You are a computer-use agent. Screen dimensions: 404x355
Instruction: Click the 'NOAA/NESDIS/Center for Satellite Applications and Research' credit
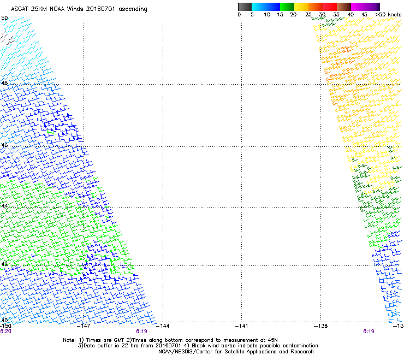236,352
